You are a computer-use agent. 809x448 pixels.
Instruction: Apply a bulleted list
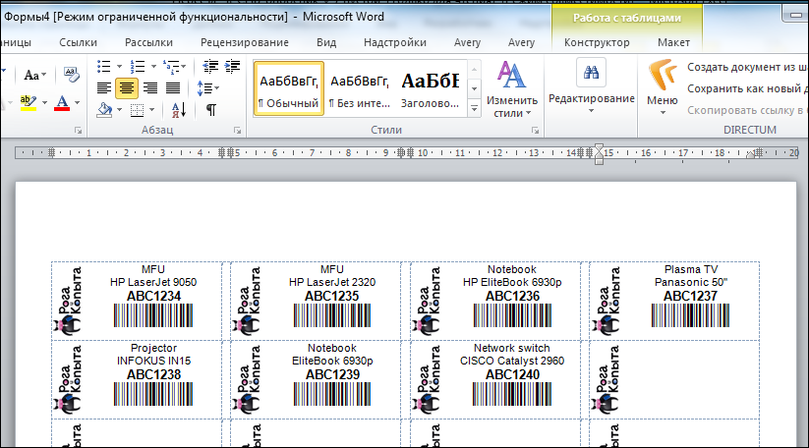coord(103,67)
